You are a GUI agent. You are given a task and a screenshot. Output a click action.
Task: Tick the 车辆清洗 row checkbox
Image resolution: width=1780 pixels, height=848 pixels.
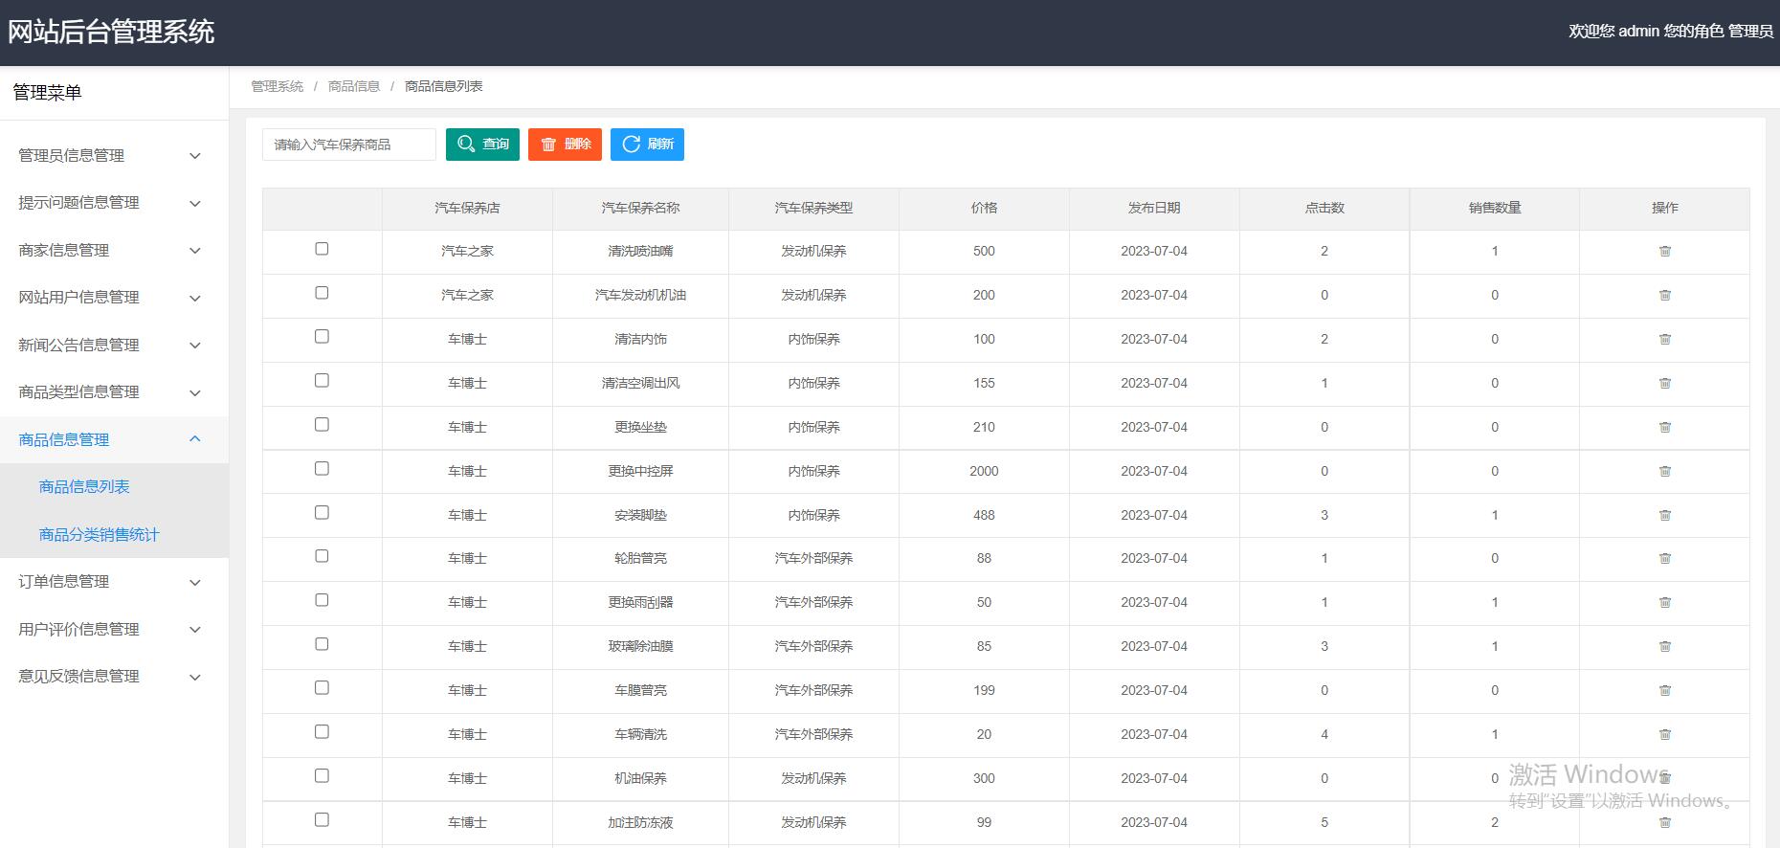(x=322, y=732)
